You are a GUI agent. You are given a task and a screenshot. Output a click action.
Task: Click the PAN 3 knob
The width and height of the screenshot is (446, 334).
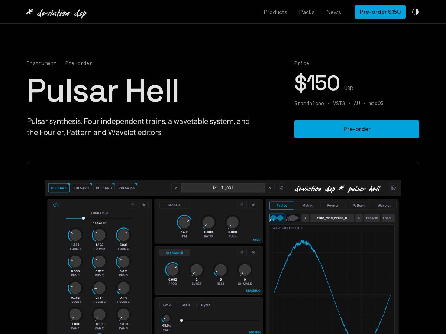point(123,314)
